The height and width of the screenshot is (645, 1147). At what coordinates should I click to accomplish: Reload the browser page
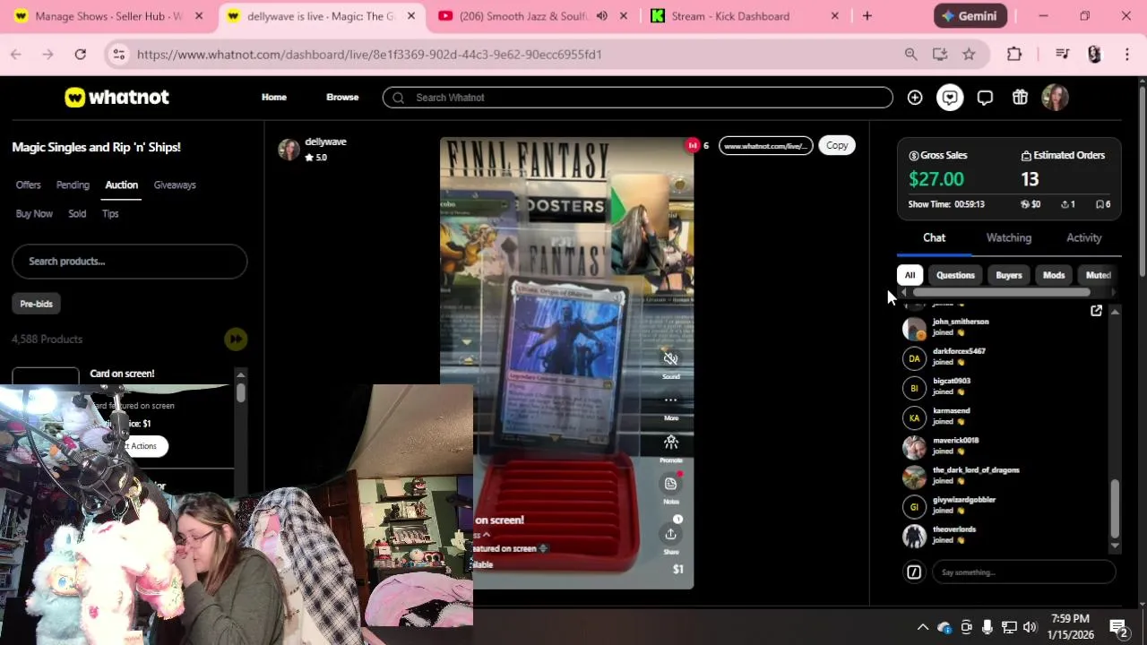[80, 55]
